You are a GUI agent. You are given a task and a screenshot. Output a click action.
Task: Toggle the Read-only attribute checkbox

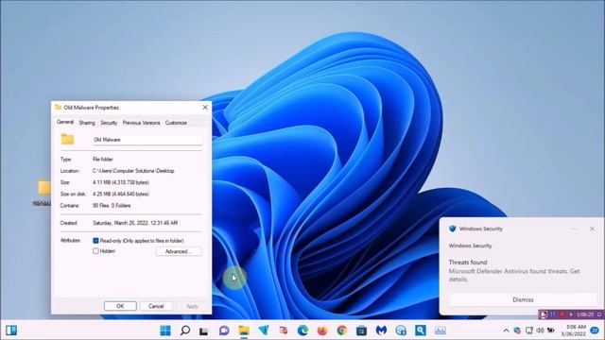tap(95, 241)
